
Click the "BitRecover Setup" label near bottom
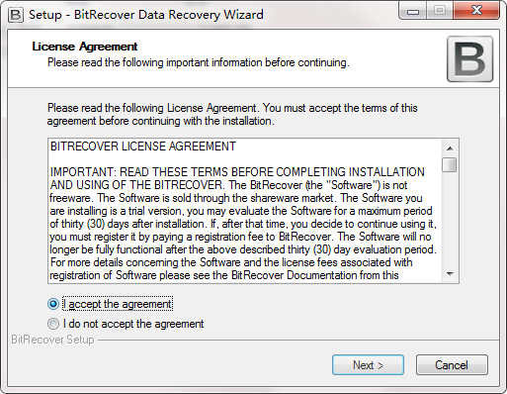click(x=52, y=340)
